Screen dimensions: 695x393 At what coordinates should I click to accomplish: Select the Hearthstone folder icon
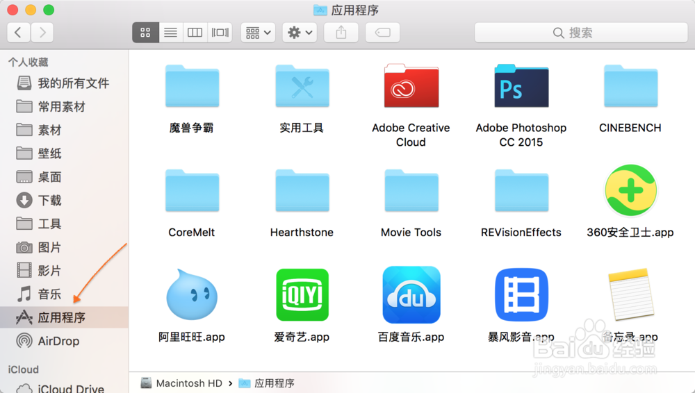click(x=302, y=190)
